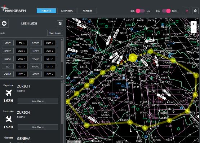Expand the DCT > chip after VADAR
The image size is (200, 143).
(50, 58)
